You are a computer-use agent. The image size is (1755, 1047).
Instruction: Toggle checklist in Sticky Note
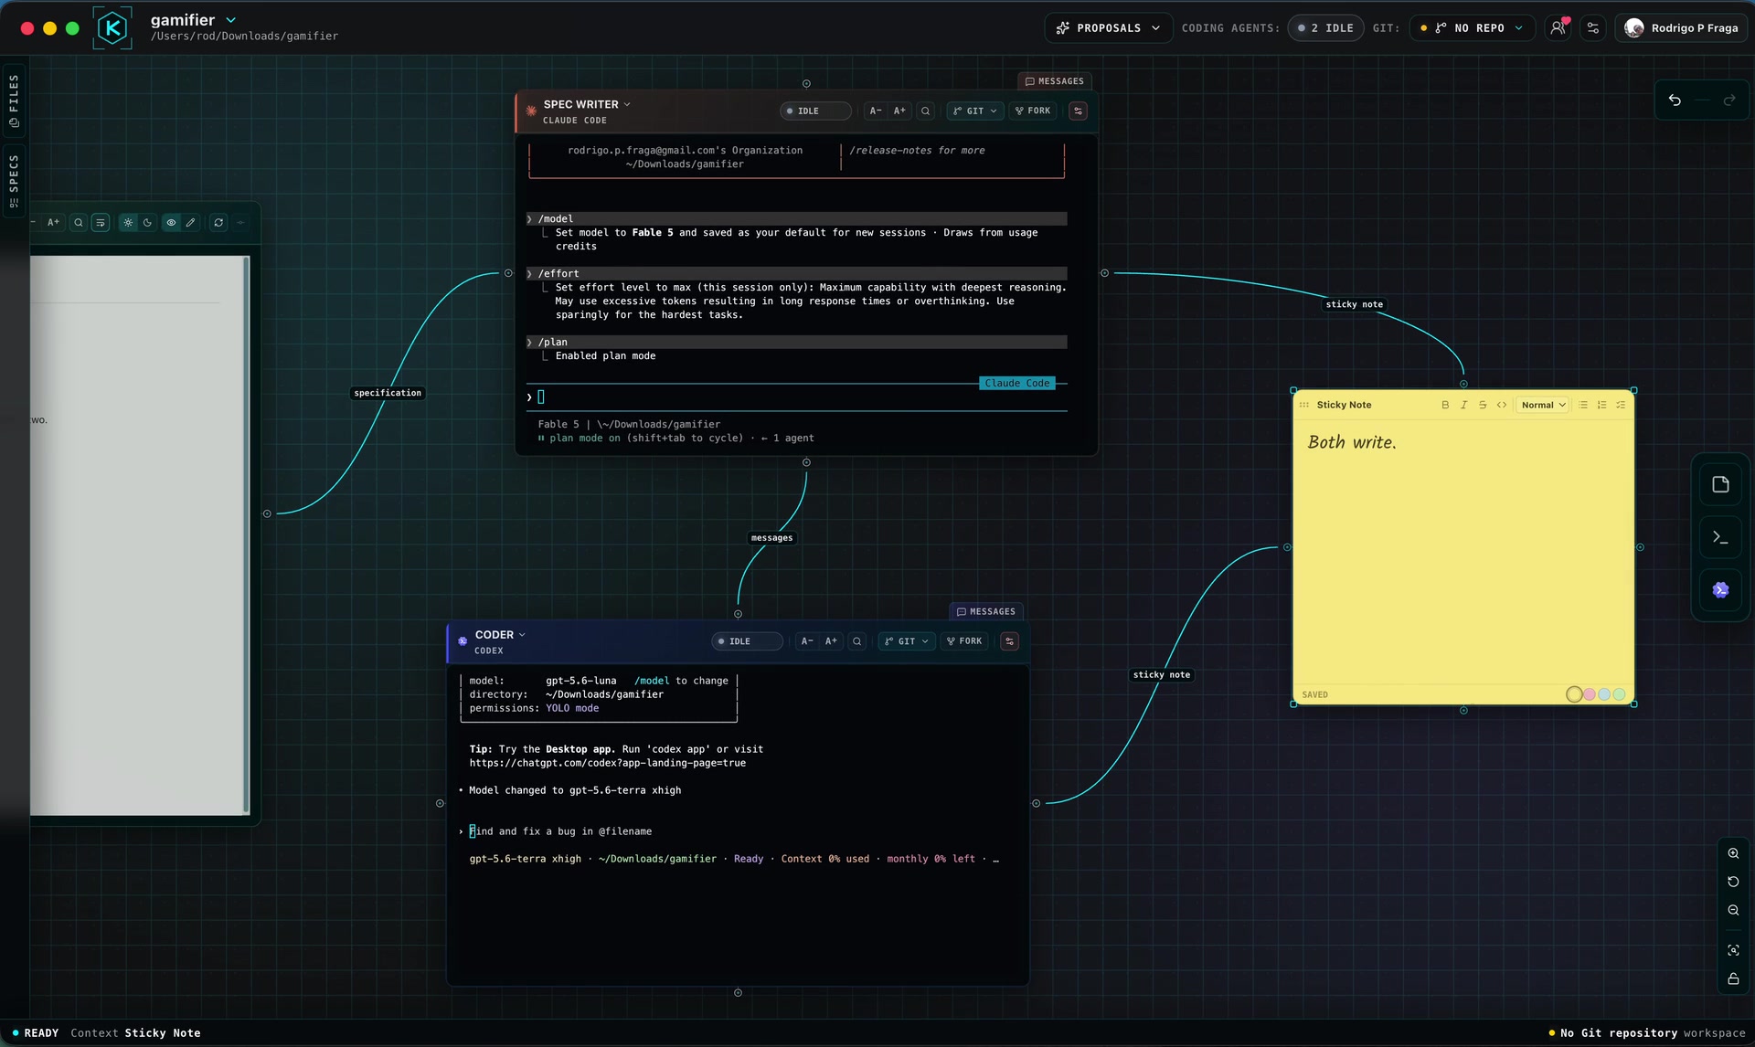pos(1621,405)
